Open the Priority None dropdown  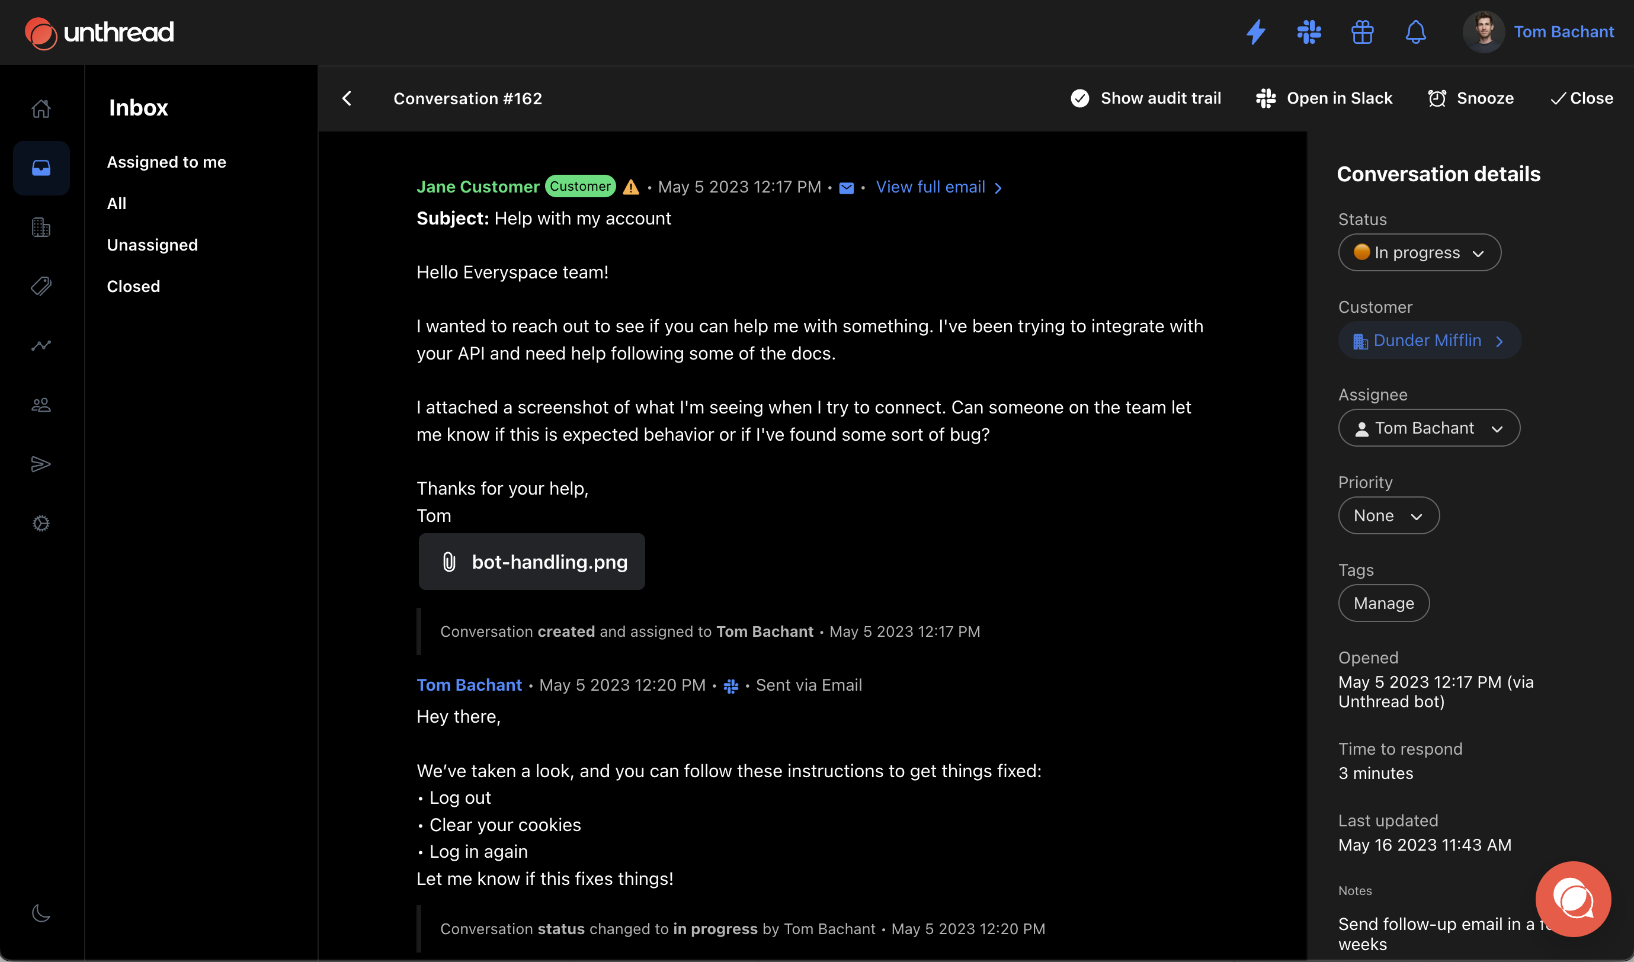tap(1389, 515)
